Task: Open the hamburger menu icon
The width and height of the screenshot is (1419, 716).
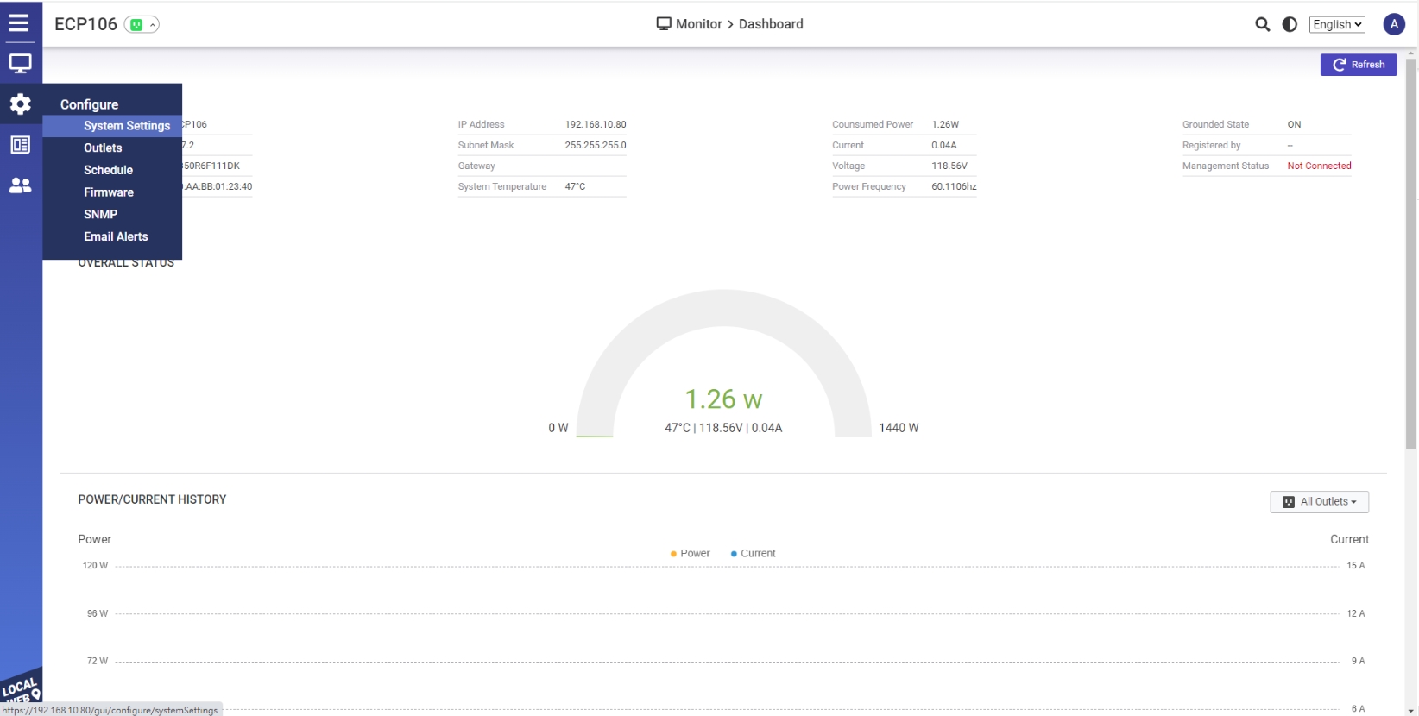Action: pyautogui.click(x=19, y=23)
